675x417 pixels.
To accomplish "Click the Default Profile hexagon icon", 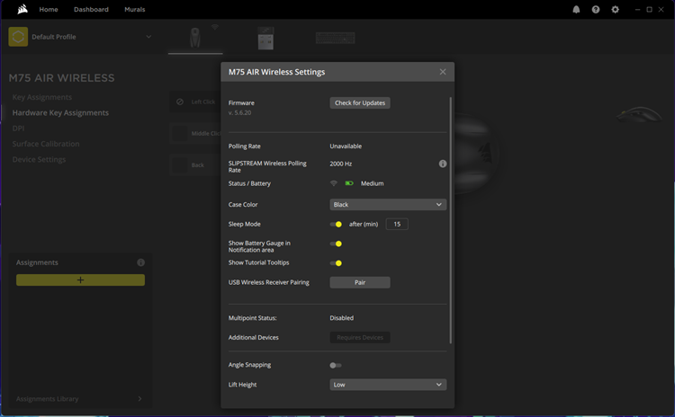I will [18, 37].
